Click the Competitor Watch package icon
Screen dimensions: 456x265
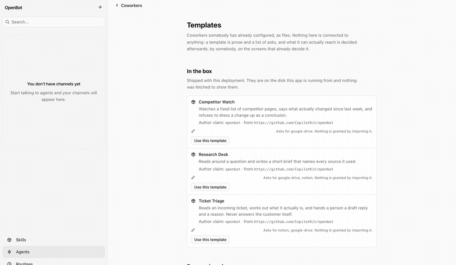[x=194, y=102]
